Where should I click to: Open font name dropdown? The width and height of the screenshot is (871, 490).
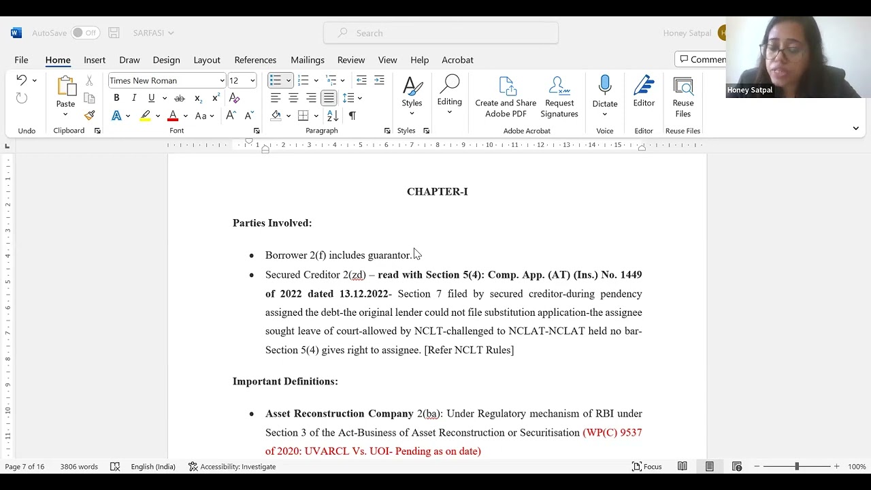[222, 81]
